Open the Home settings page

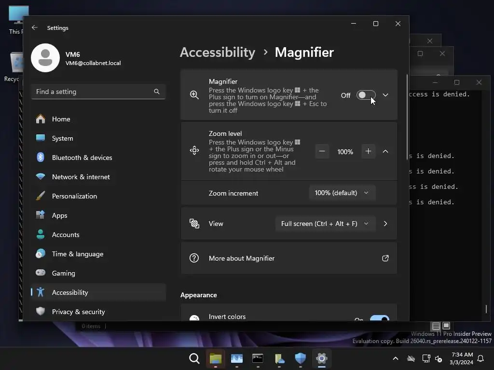pyautogui.click(x=98, y=119)
